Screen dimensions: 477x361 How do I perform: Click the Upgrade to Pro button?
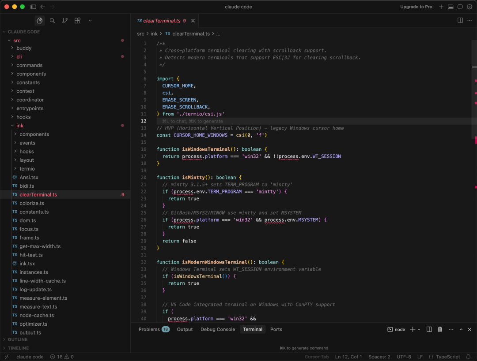[x=416, y=7]
